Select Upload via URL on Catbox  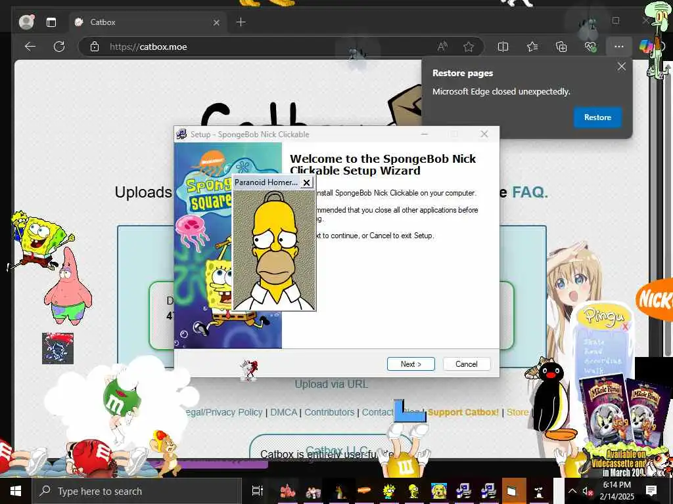[x=331, y=384]
